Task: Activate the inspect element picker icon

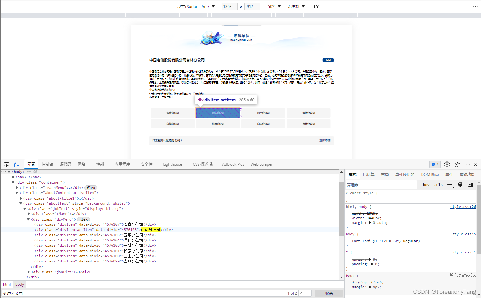Action: point(6,164)
